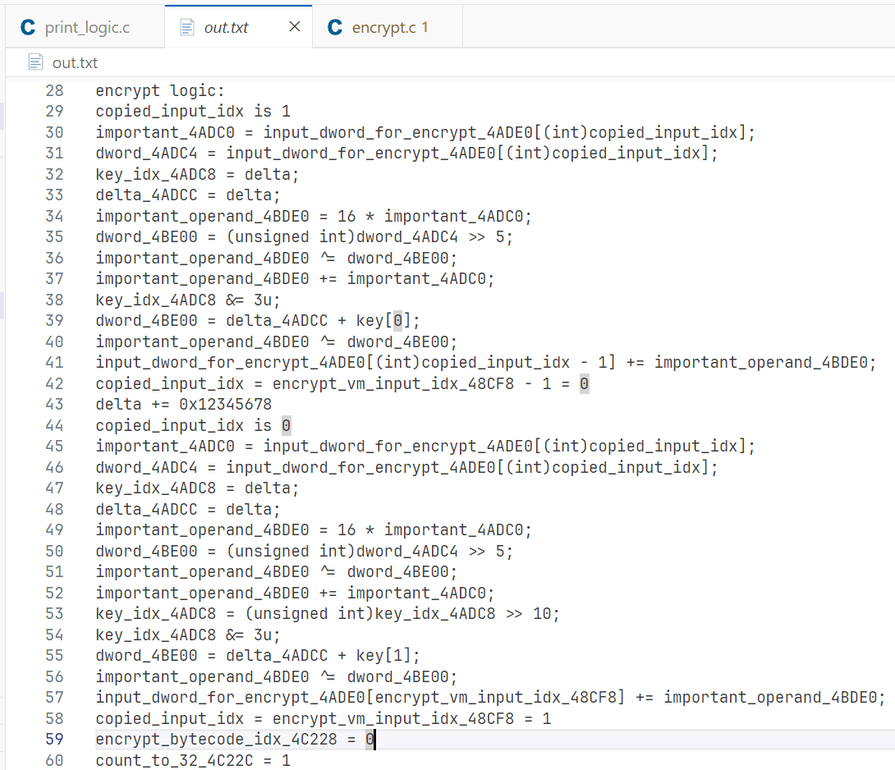Screen dimensions: 895x770
Task: Click the 'delta += 0x12345678' line
Action: tap(183, 404)
